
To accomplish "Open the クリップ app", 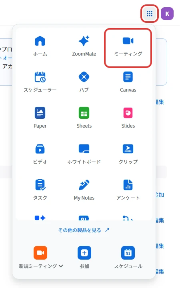I will coord(128,154).
